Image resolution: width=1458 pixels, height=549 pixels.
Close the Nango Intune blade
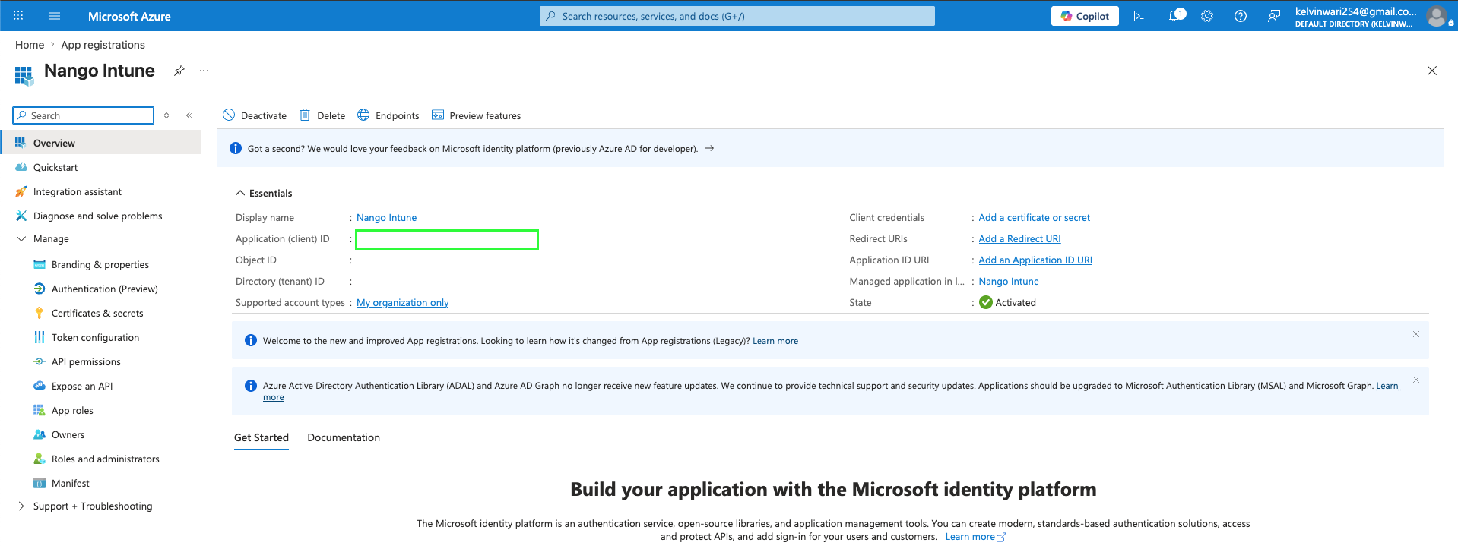1432,71
